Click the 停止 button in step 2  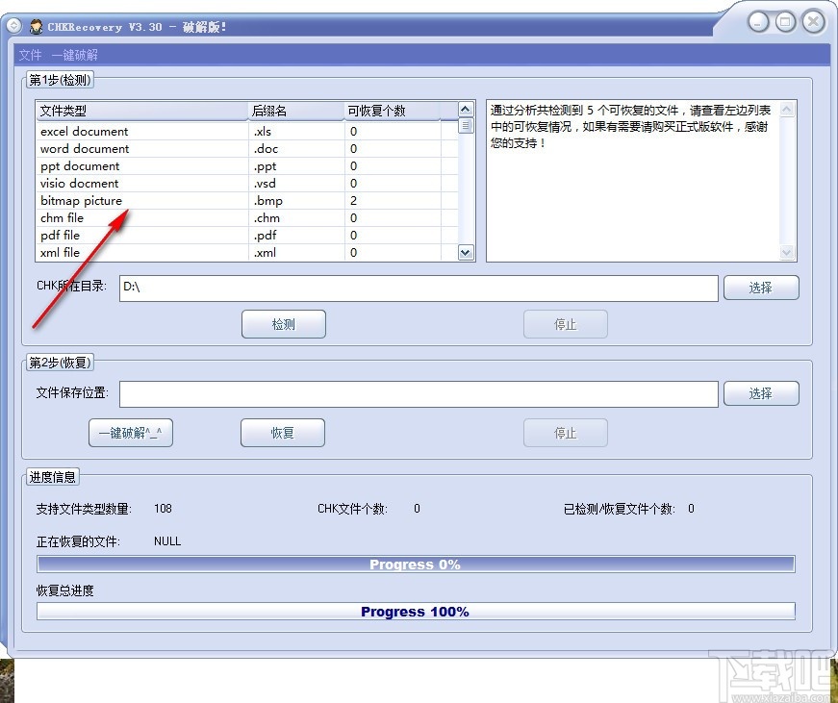pos(566,433)
